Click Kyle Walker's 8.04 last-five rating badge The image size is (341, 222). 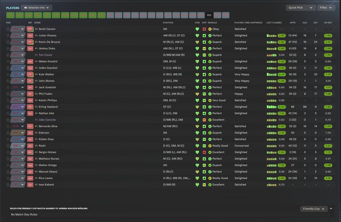point(282,74)
